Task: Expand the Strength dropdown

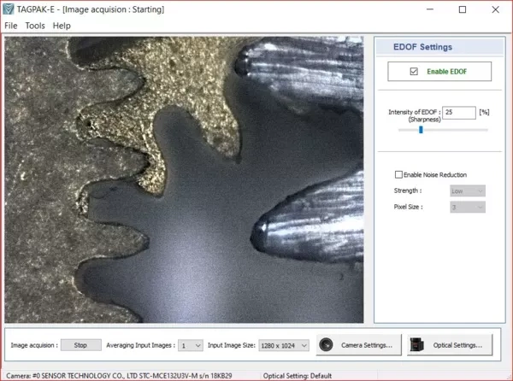Action: [468, 191]
